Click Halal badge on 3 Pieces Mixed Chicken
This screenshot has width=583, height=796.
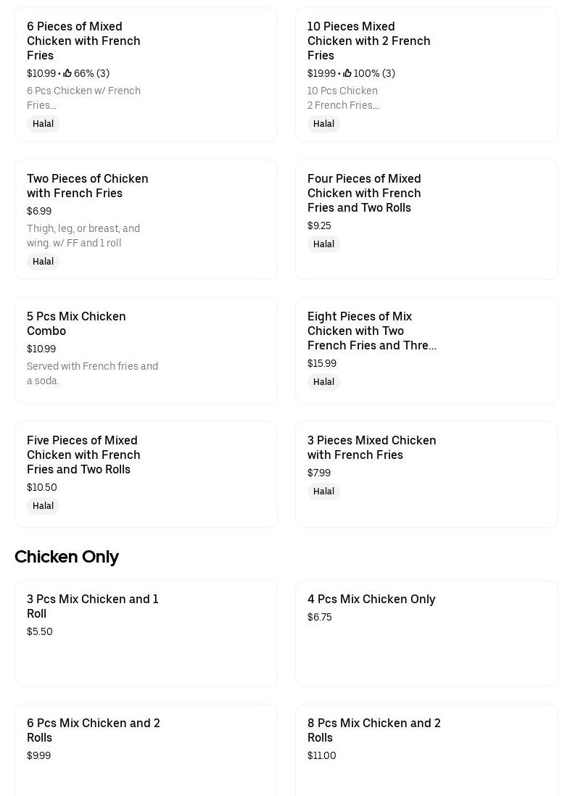click(x=323, y=492)
